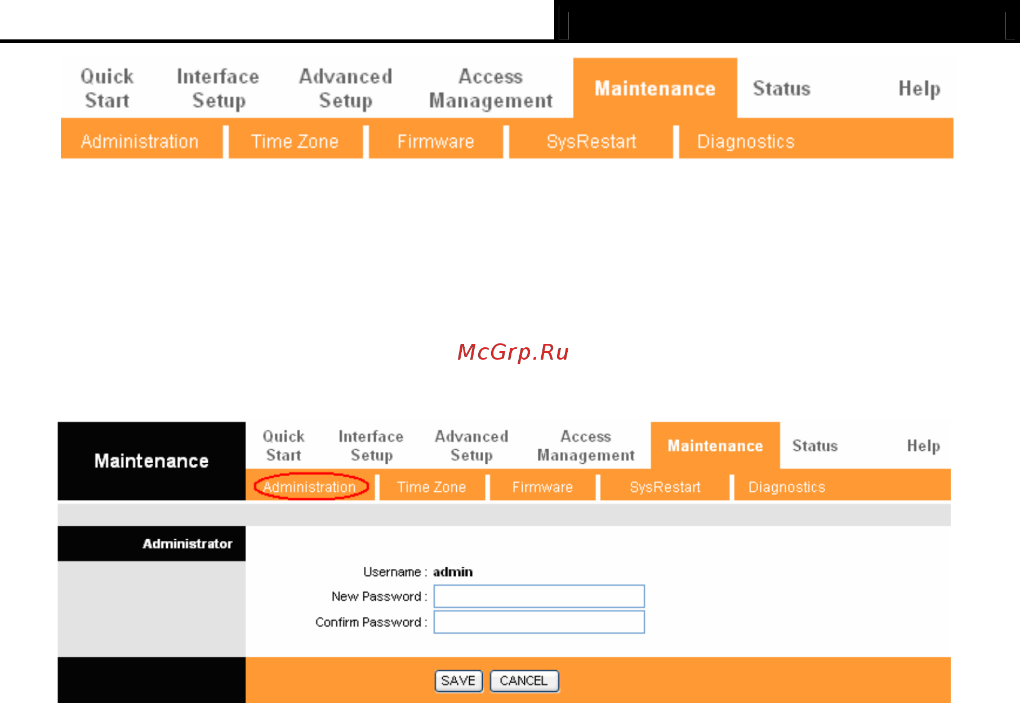Open Interface Setup tab in upper menu
This screenshot has height=703, width=1020.
pos(218,88)
